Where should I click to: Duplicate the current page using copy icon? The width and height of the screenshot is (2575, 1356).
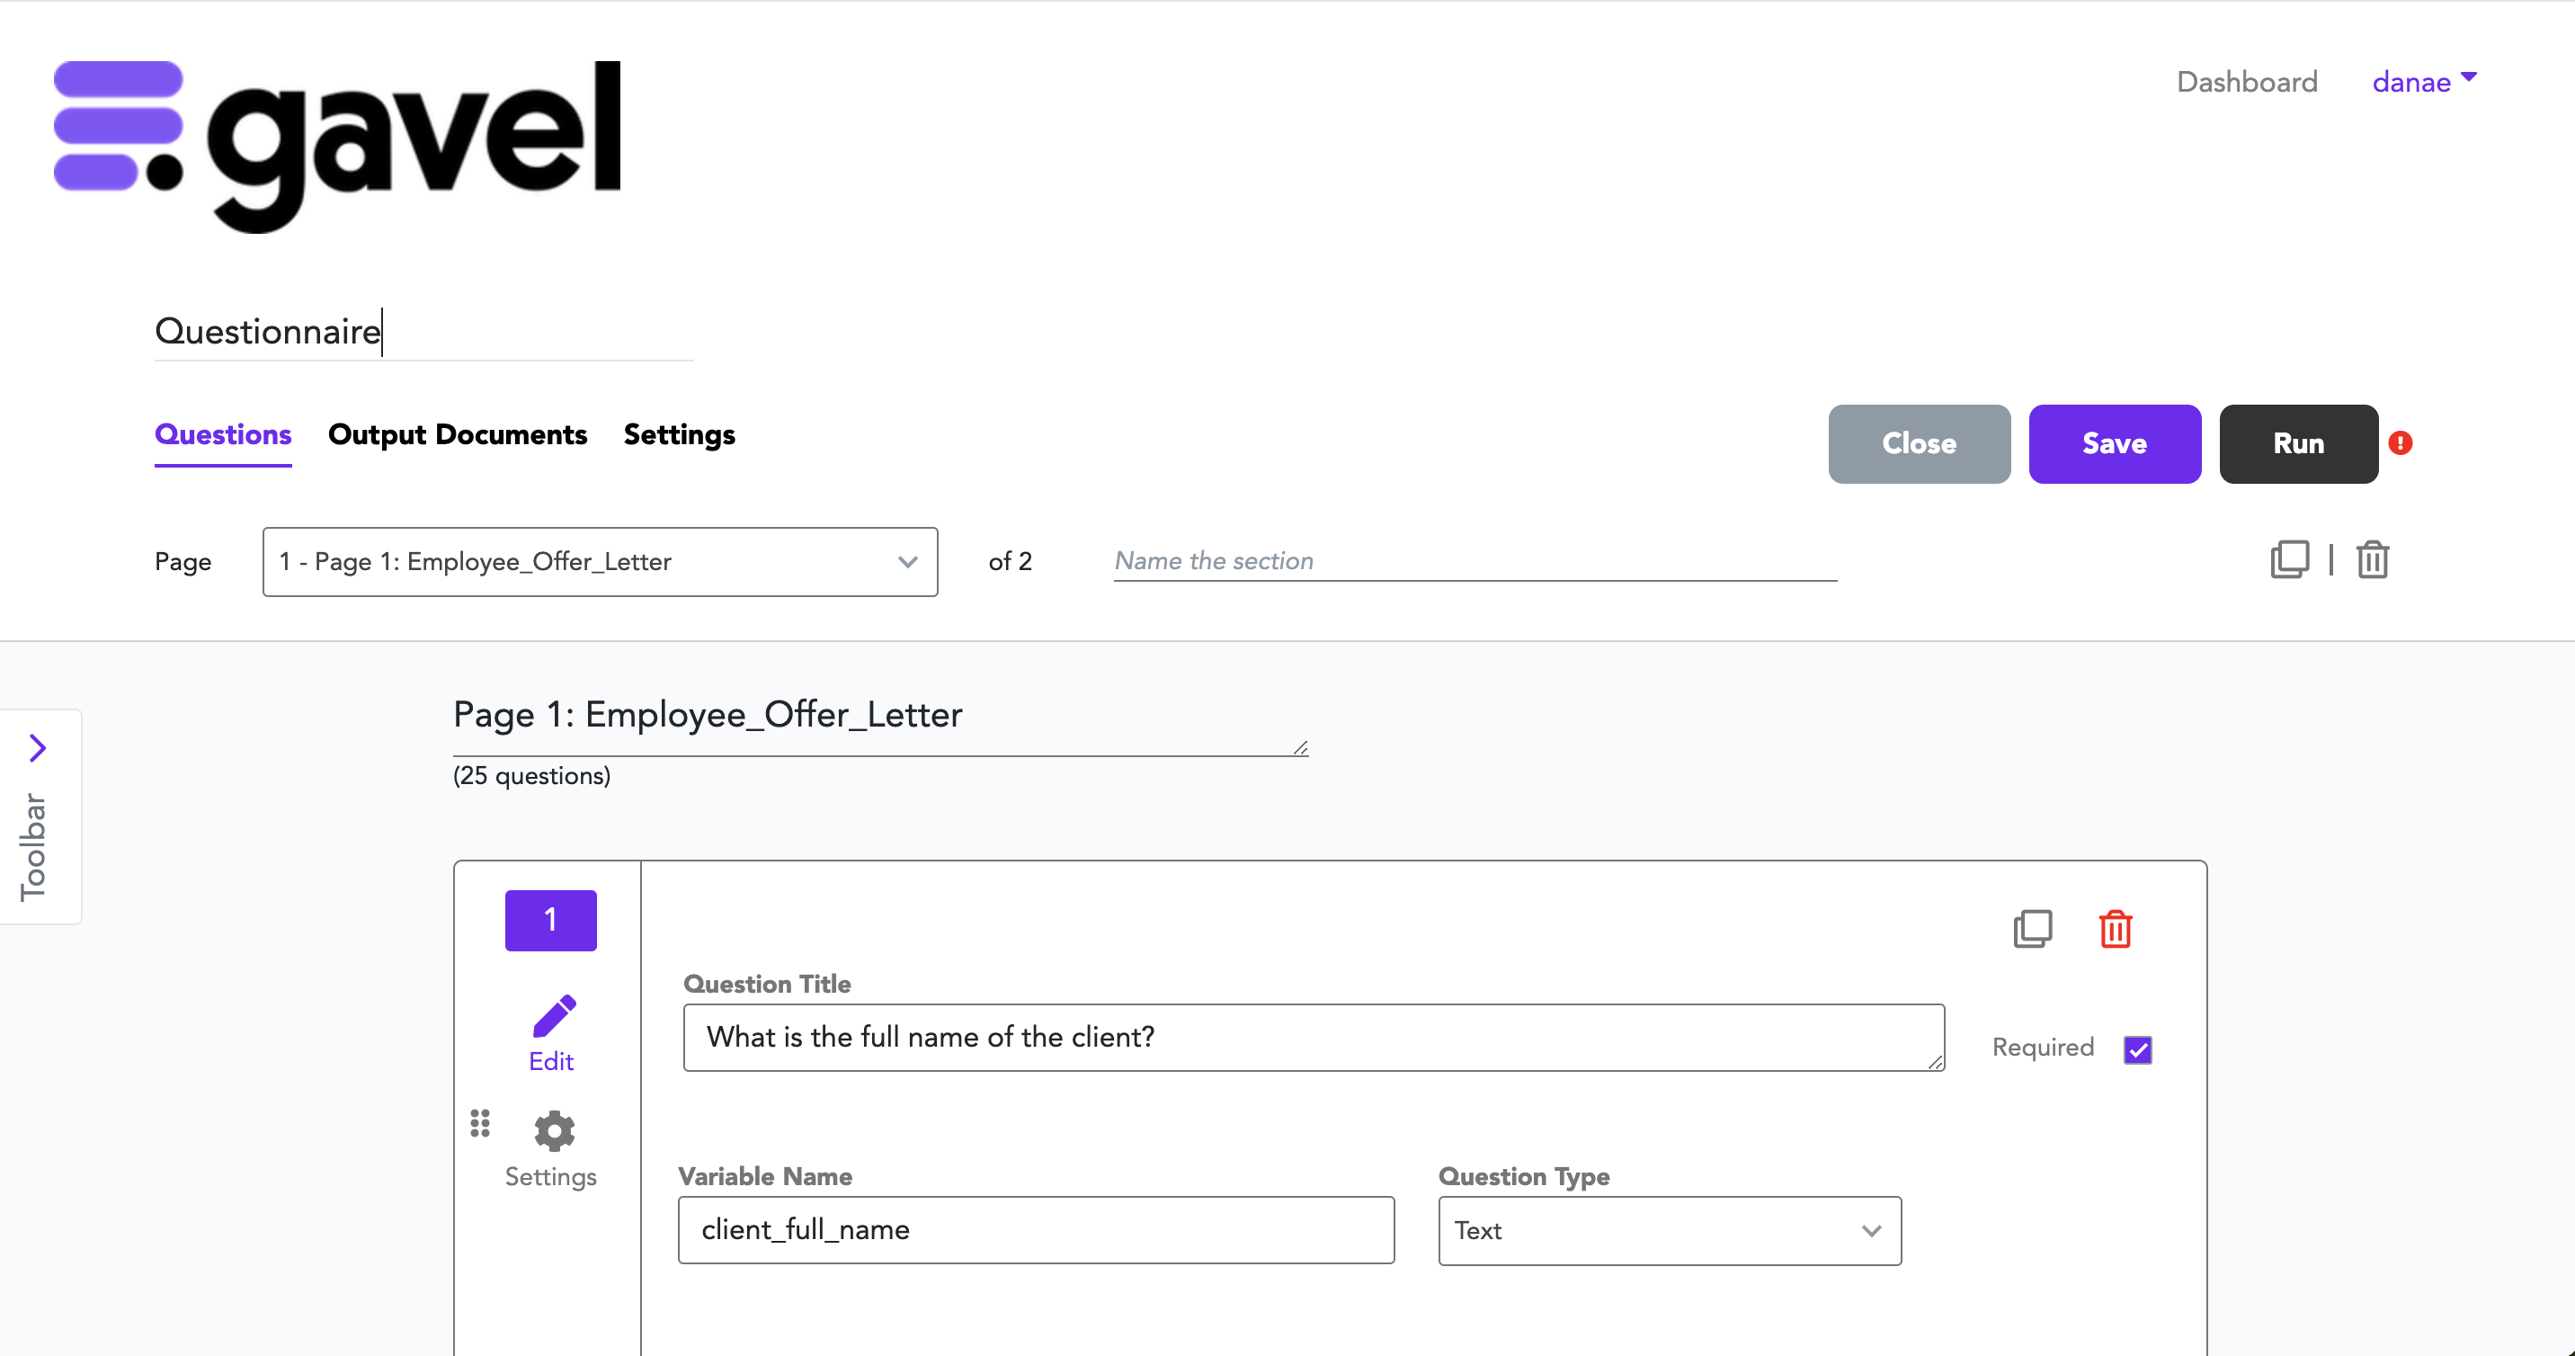coord(2289,560)
